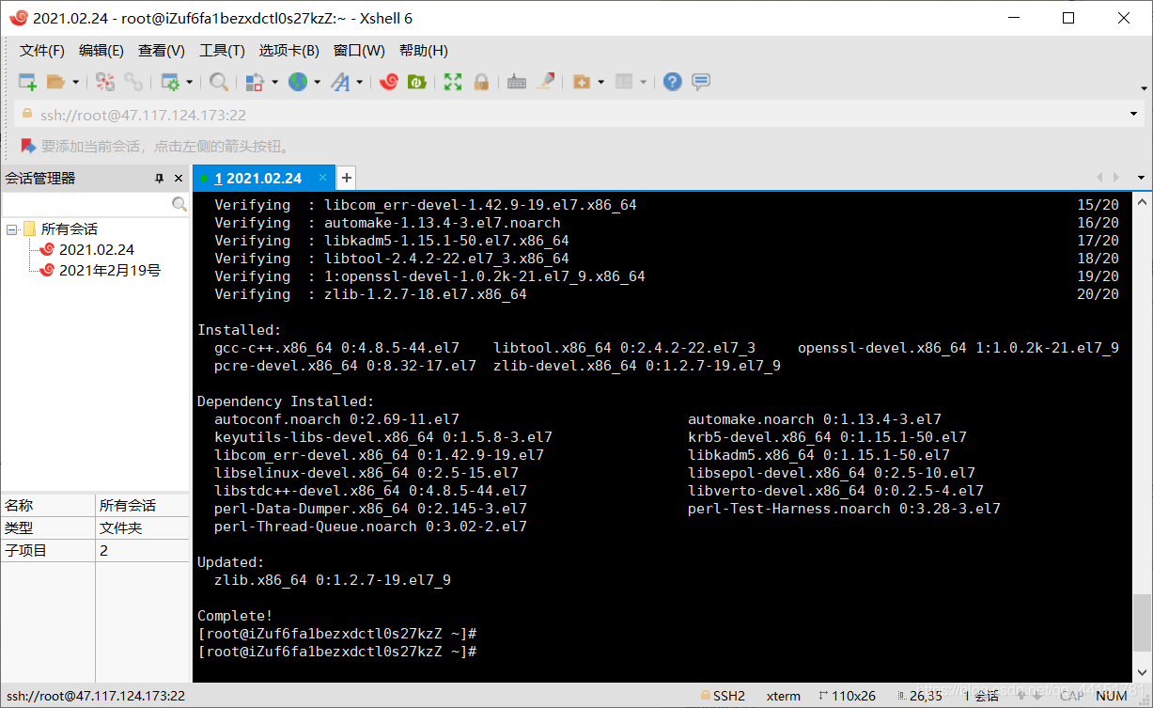This screenshot has height=708, width=1153.
Task: Open the 文件(F) menu
Action: coord(42,51)
